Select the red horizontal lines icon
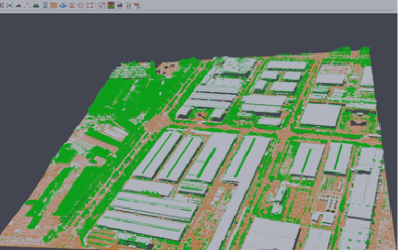398x250 pixels. click(71, 6)
